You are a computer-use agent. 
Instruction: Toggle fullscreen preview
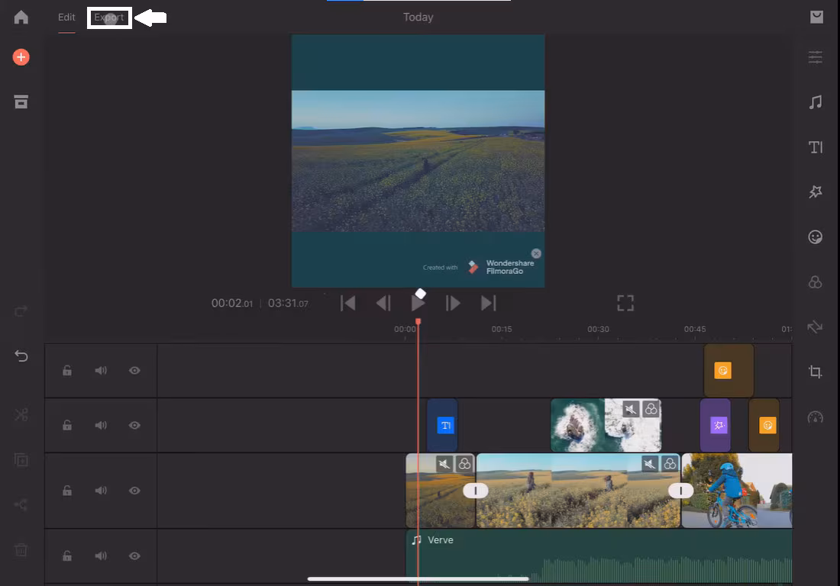point(625,304)
